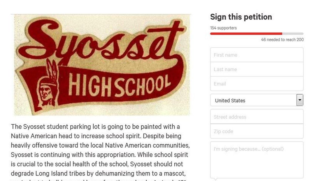This screenshot has height=181, width=323.
Task: Click the Zip code input
Action: (x=257, y=131)
